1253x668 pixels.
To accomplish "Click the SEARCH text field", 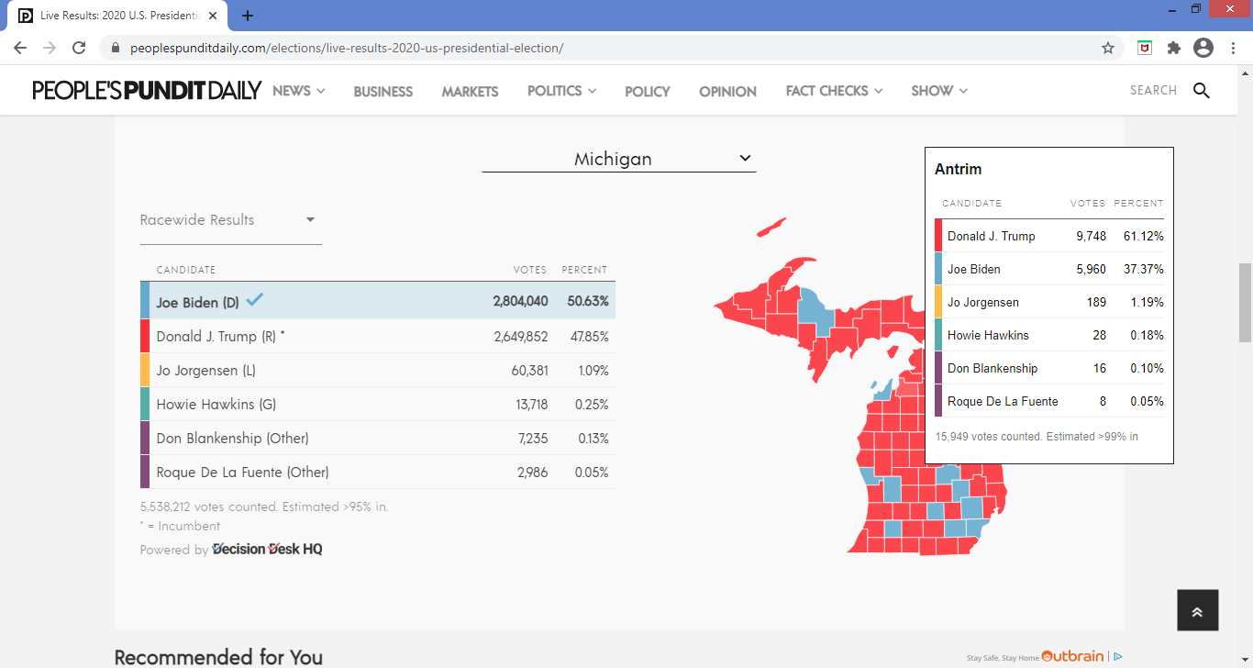I will pos(1153,90).
